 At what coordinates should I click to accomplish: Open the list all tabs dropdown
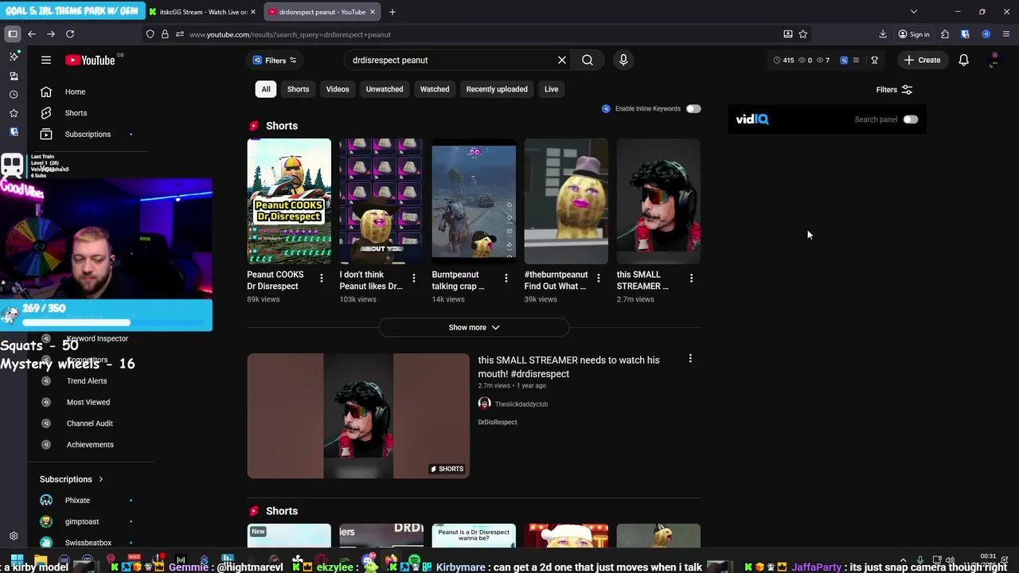coord(914,12)
